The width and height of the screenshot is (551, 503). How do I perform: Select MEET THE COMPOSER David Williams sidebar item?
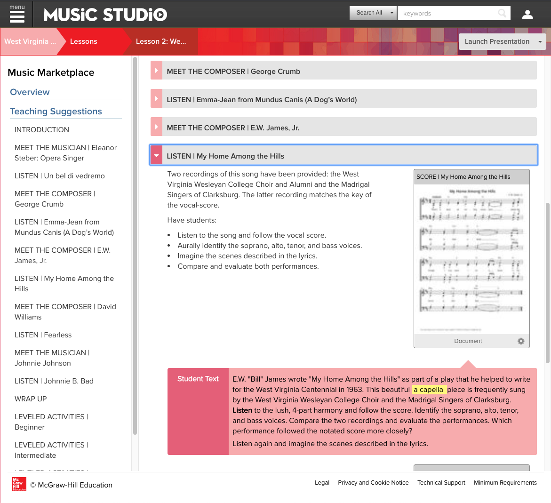[x=65, y=312]
